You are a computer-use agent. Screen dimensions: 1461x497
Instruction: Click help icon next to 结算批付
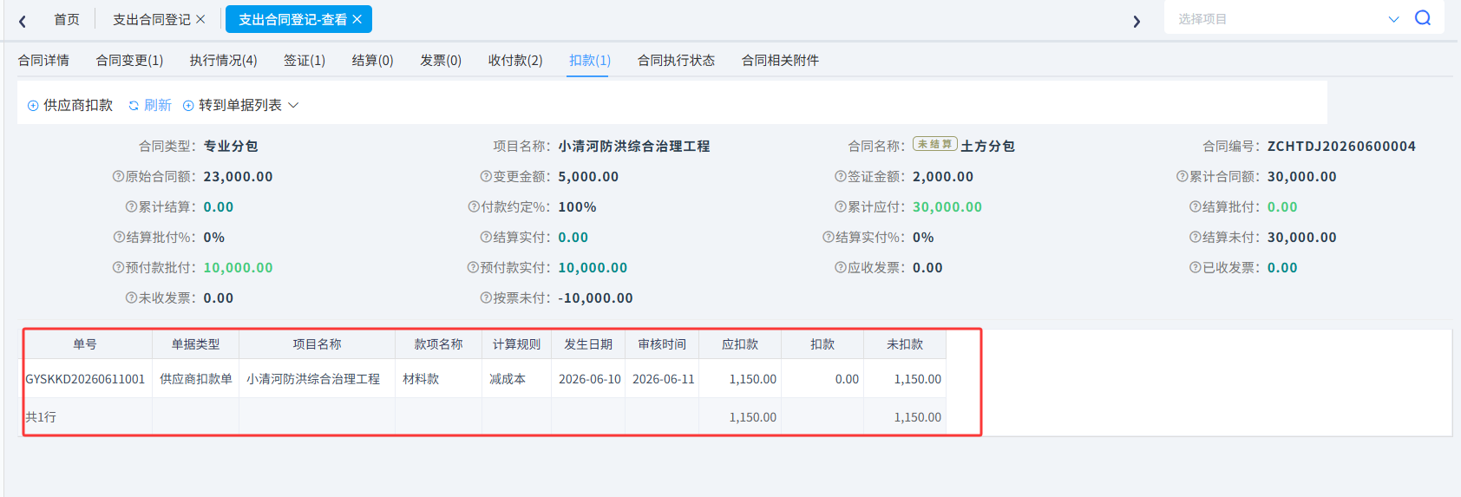click(1196, 206)
